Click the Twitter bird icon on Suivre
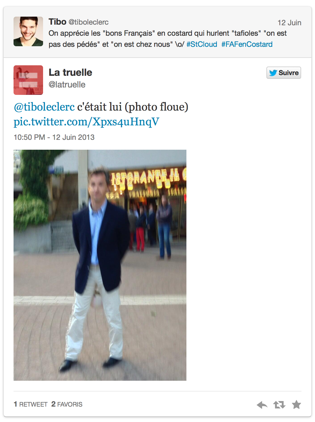 273,73
